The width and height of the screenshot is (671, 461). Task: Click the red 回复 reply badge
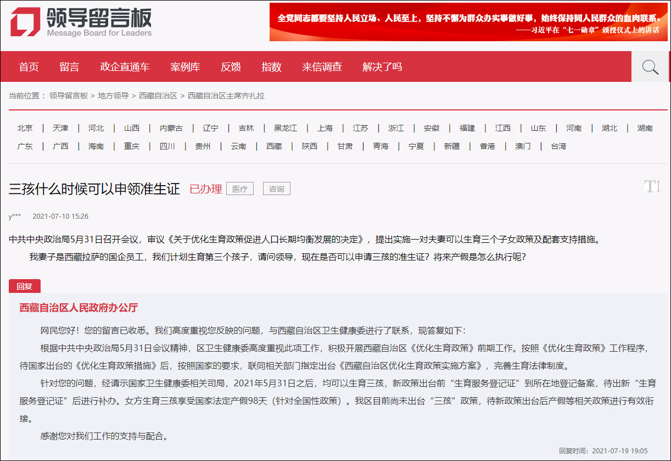25,286
